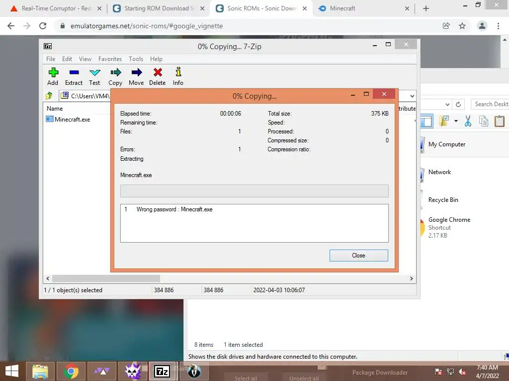Click the Chrome taskbar icon
The image size is (509, 381).
pyautogui.click(x=71, y=371)
